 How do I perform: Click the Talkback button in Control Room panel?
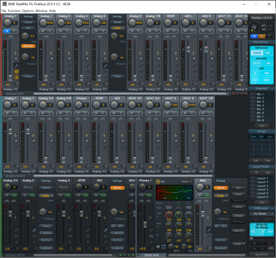point(238,216)
